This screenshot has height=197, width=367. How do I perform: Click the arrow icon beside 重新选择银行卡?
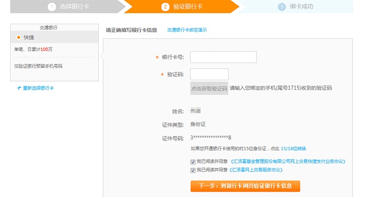19,88
